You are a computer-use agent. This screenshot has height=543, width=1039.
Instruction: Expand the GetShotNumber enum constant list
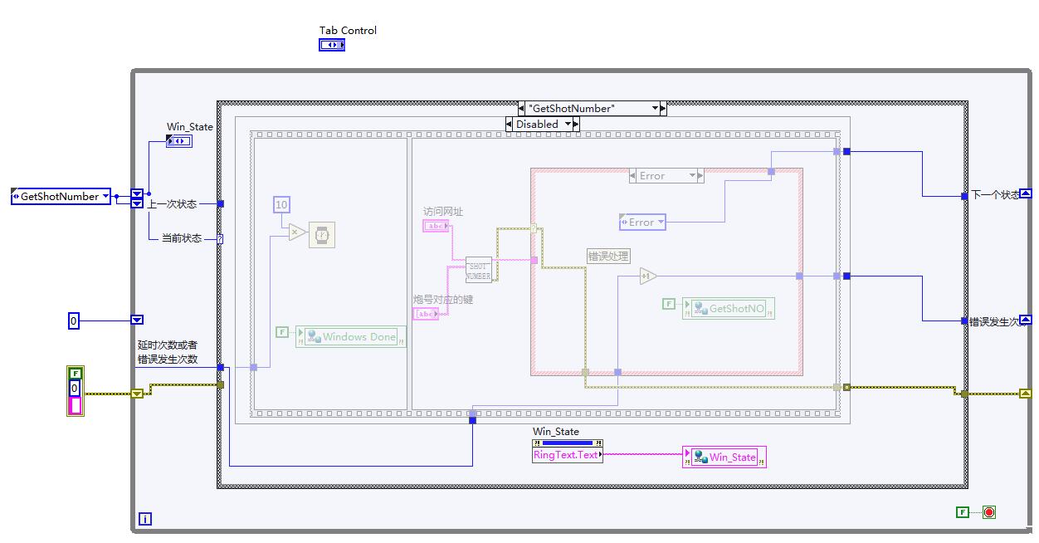pyautogui.click(x=104, y=197)
